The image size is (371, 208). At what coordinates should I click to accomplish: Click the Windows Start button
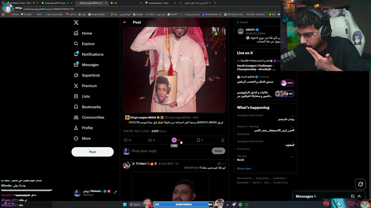pos(125,205)
